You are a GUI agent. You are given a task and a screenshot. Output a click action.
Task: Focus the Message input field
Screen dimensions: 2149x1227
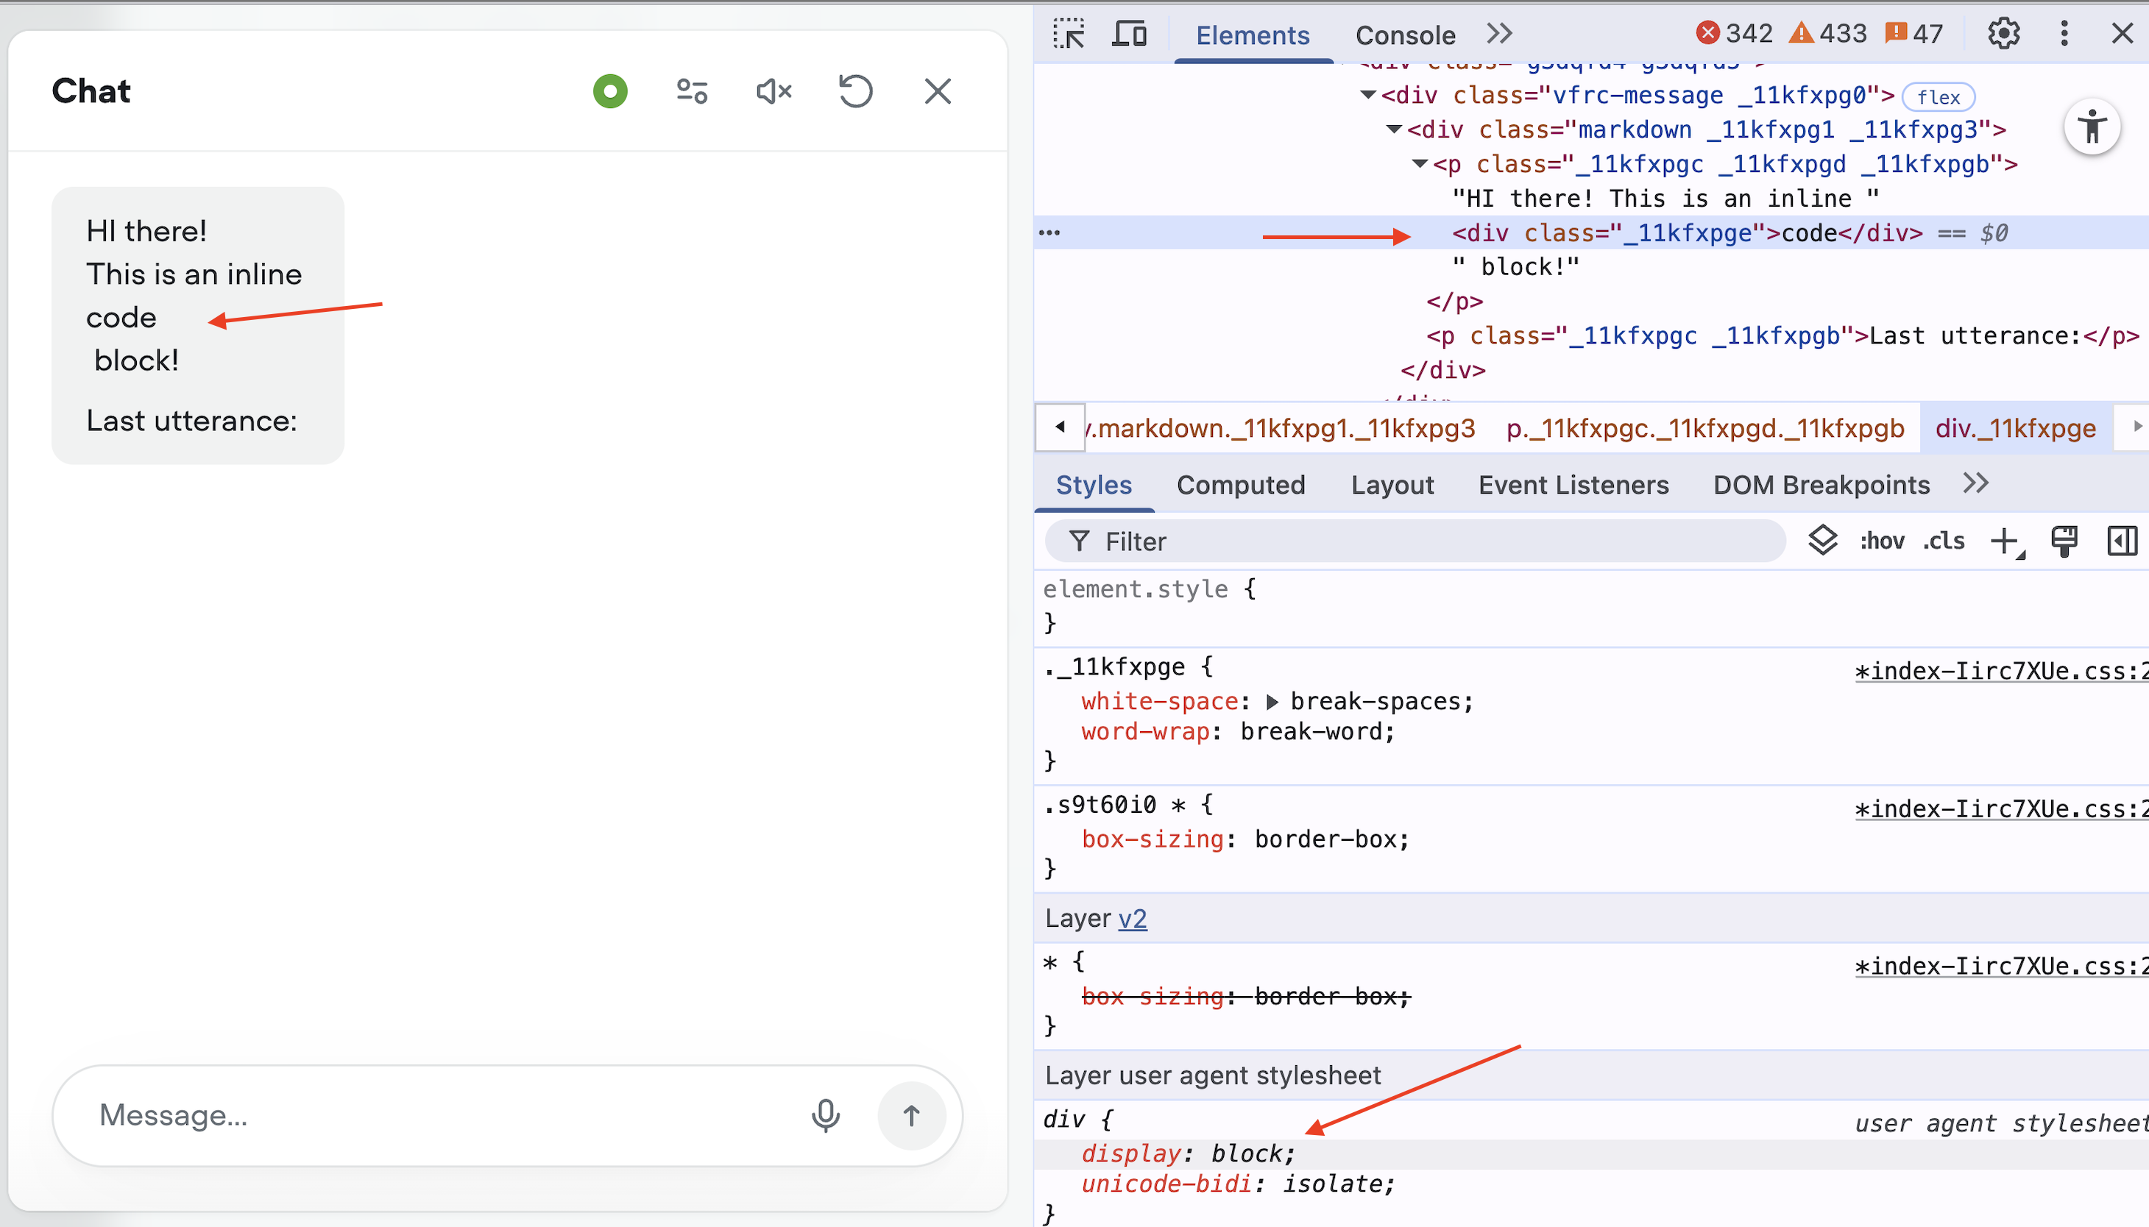[x=439, y=1115]
